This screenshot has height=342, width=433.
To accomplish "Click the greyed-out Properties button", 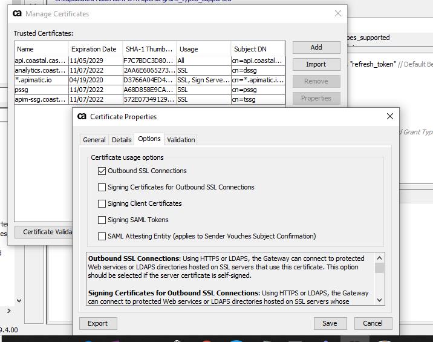I will [316, 98].
